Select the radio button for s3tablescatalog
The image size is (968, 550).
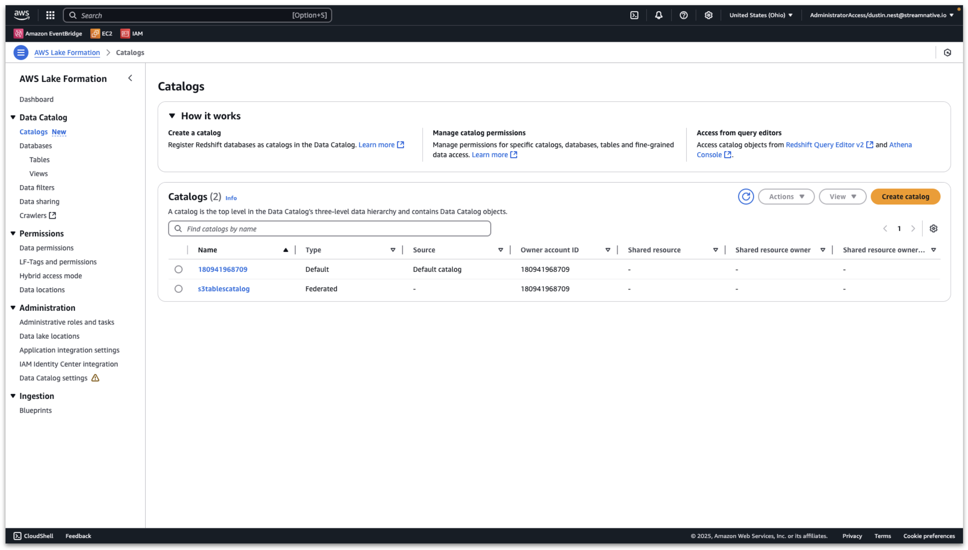tap(178, 288)
